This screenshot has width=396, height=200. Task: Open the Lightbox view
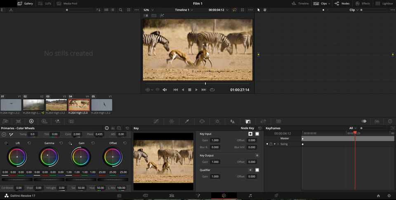[x=384, y=4]
